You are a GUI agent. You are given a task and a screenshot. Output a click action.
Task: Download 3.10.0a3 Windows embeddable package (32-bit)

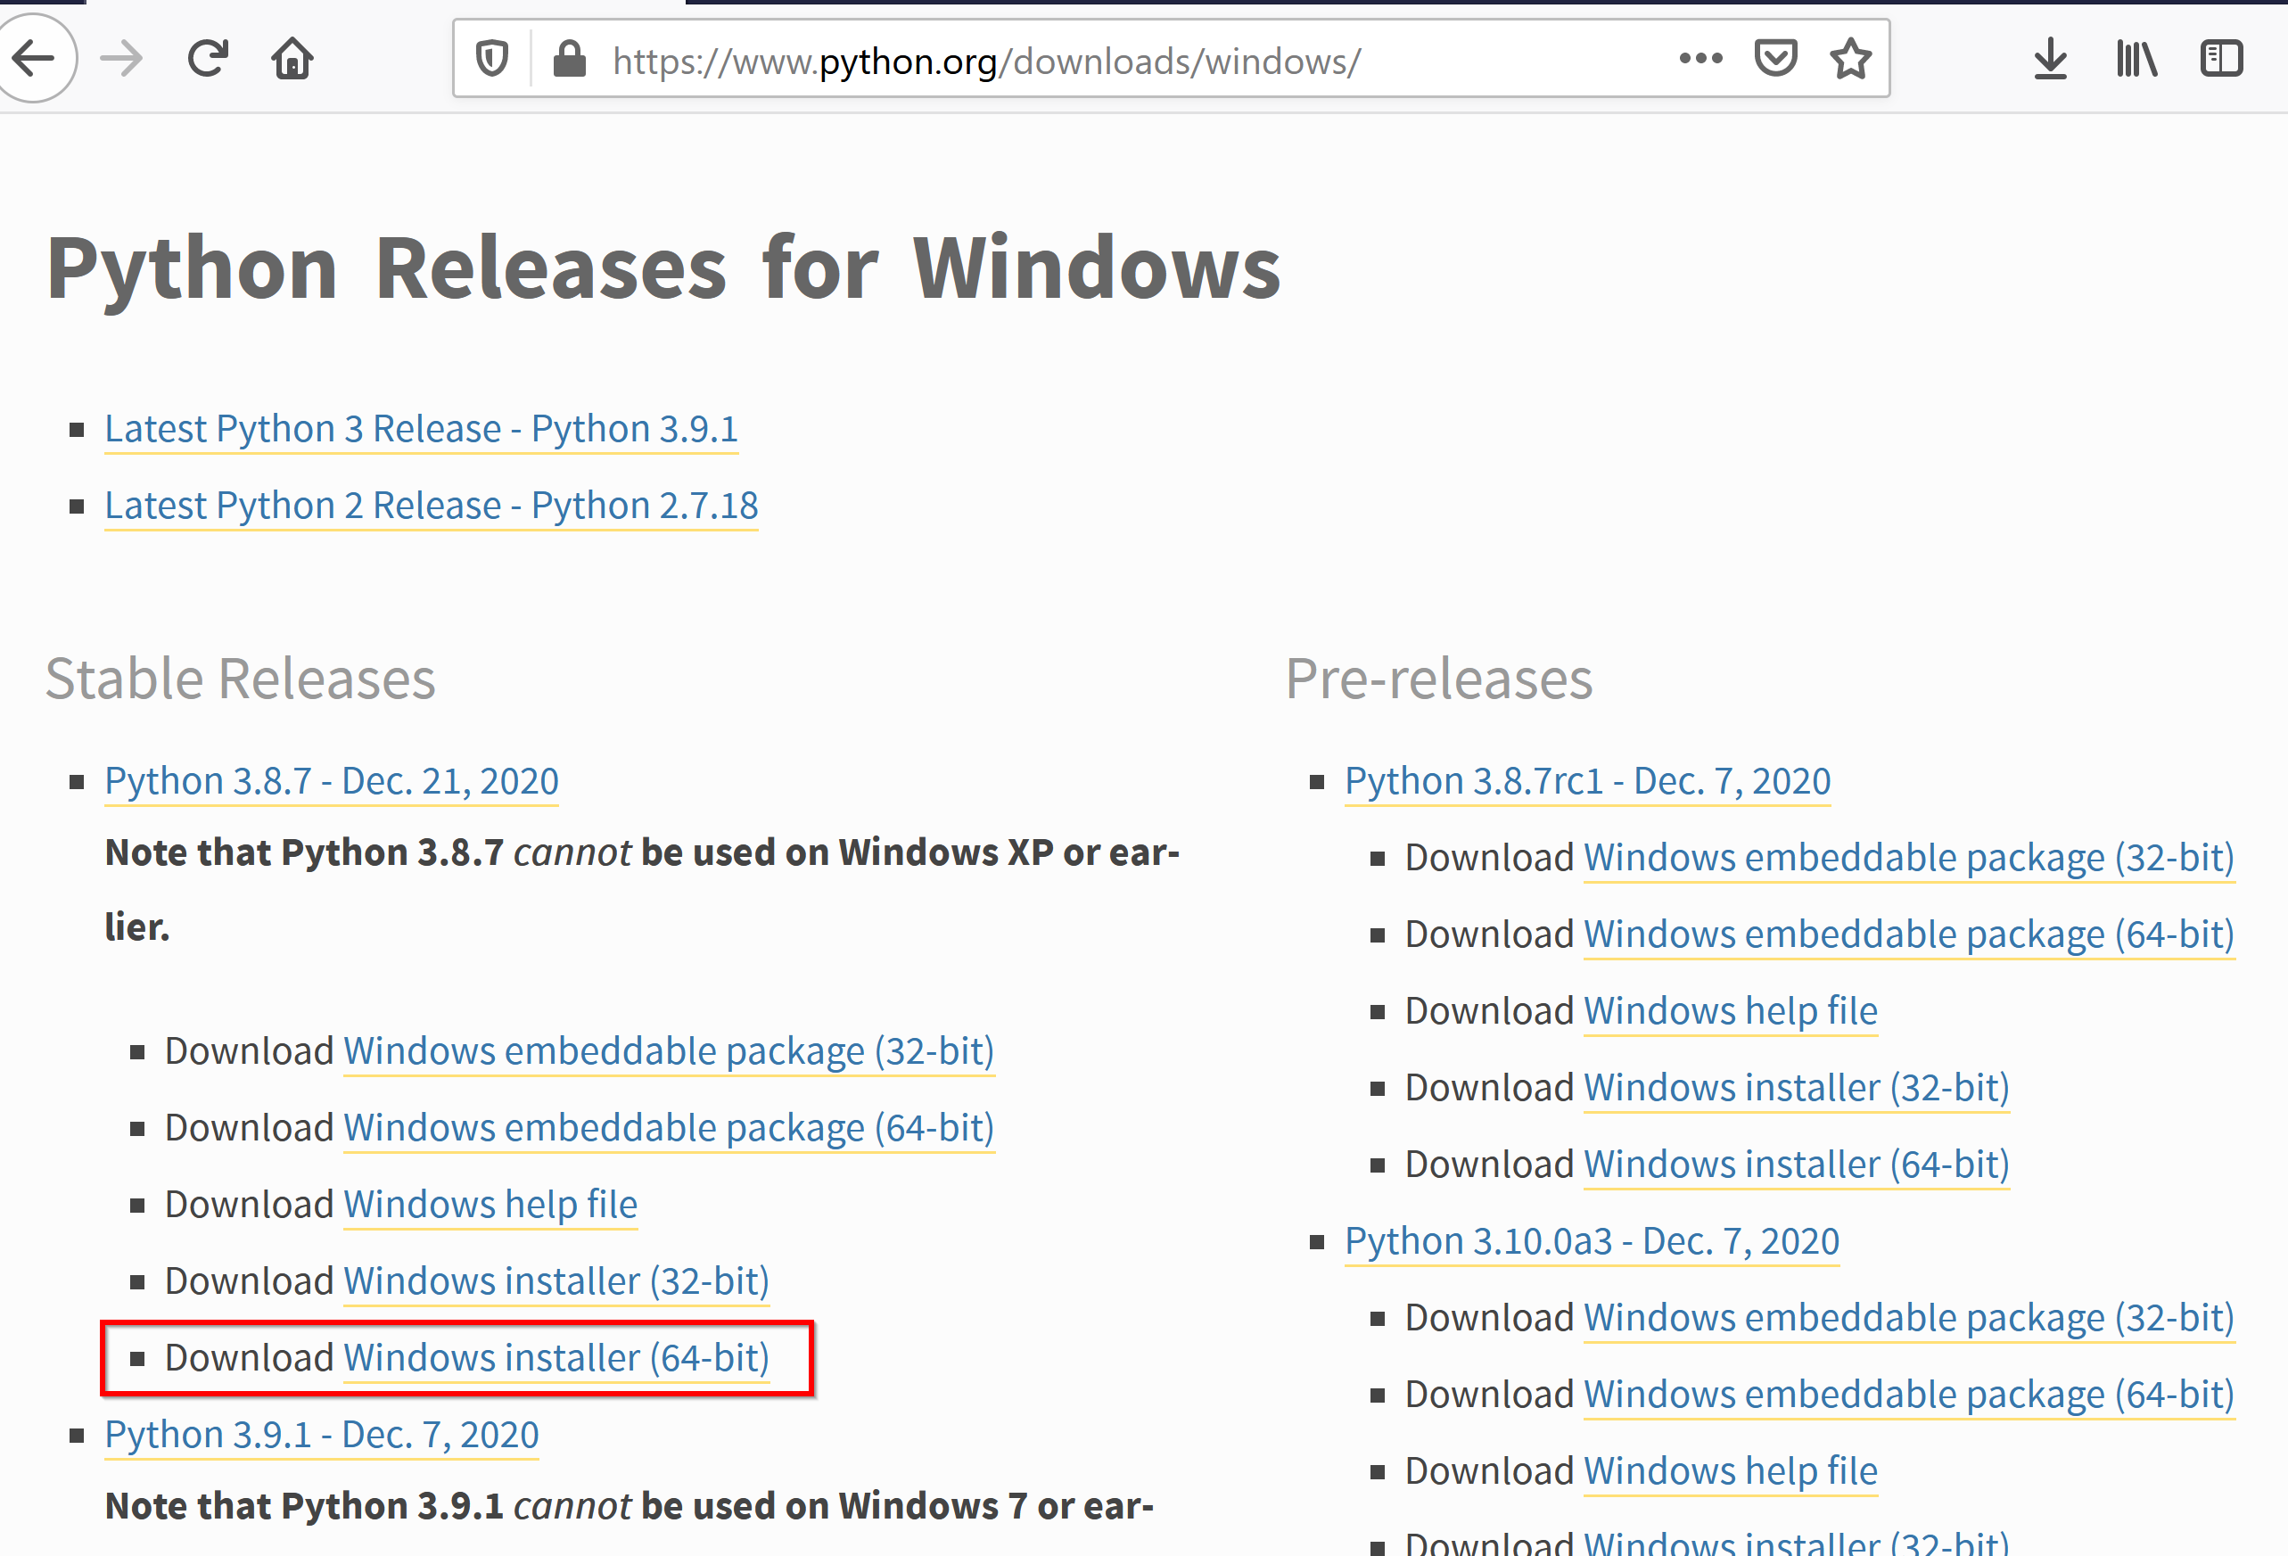tap(1909, 1320)
